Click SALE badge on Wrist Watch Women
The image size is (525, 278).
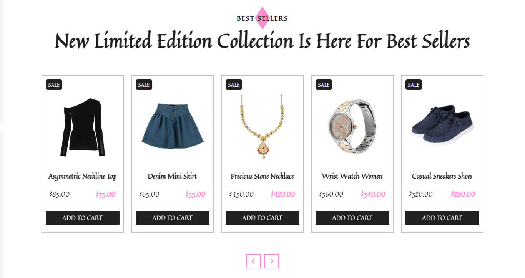pyautogui.click(x=324, y=85)
